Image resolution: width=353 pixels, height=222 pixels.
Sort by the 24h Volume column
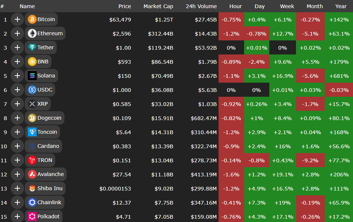click(x=202, y=6)
